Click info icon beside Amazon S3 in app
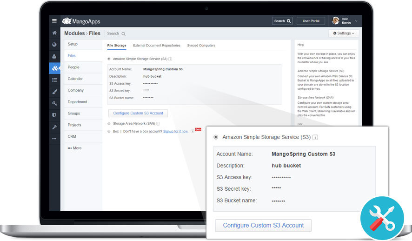 (170, 59)
